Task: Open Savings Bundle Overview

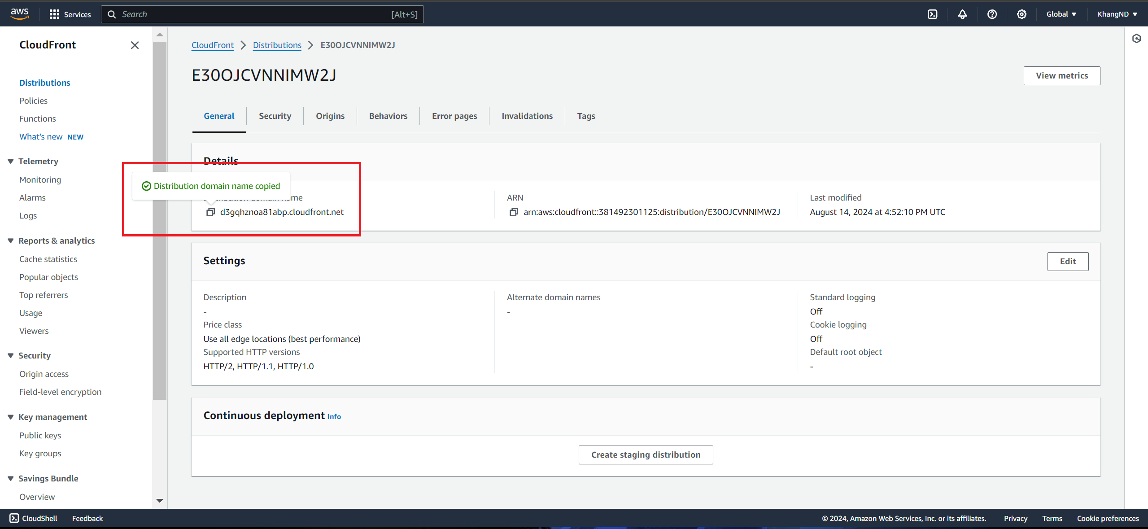Action: (x=37, y=497)
